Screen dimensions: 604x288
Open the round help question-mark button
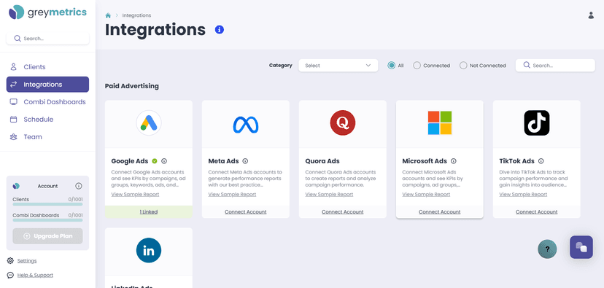[547, 249]
